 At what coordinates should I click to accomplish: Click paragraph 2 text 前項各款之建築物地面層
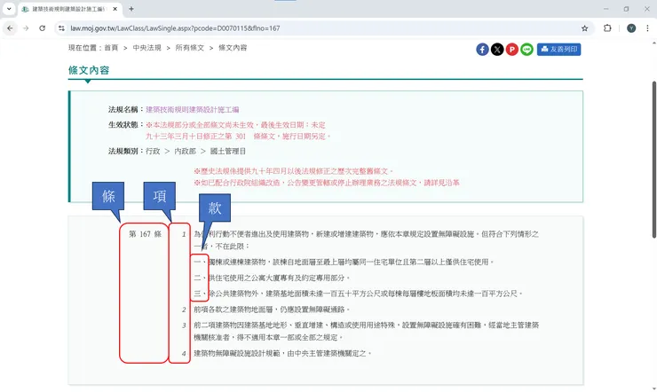point(272,310)
